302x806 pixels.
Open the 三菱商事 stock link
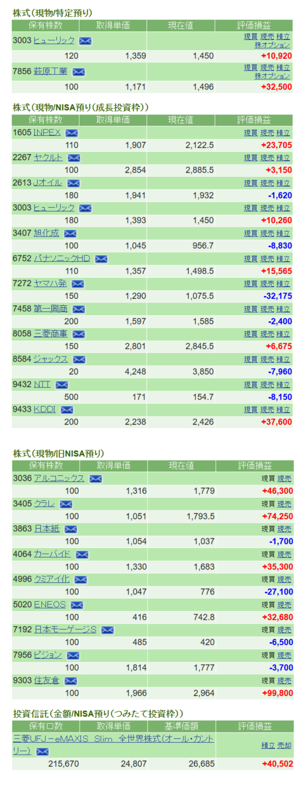(x=50, y=334)
